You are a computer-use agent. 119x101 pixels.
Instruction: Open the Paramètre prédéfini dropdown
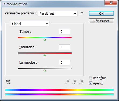(58, 14)
